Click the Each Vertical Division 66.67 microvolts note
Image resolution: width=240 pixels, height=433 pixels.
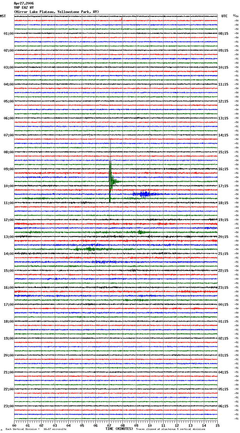[x=36, y=429]
